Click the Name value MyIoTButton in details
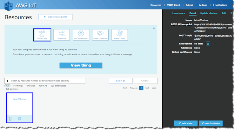 [x=201, y=20]
